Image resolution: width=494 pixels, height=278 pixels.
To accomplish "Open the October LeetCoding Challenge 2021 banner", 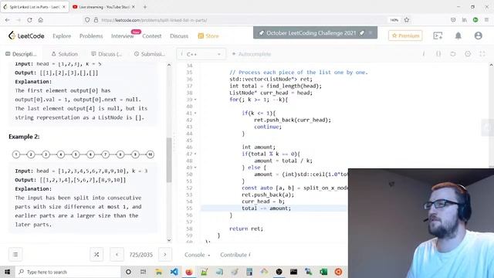I will coord(311,32).
